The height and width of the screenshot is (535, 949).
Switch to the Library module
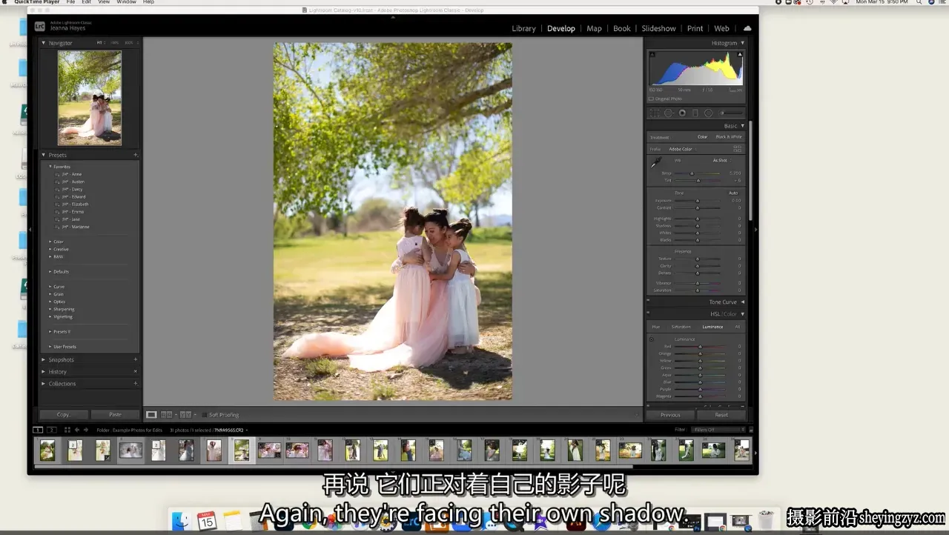(x=523, y=28)
